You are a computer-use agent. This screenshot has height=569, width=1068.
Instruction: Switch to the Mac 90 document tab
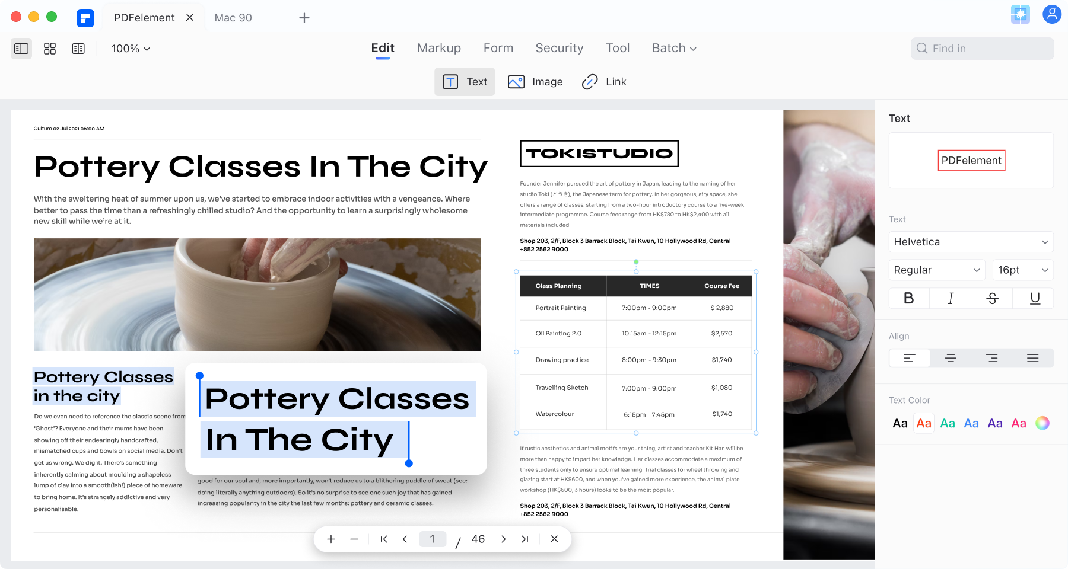[233, 17]
